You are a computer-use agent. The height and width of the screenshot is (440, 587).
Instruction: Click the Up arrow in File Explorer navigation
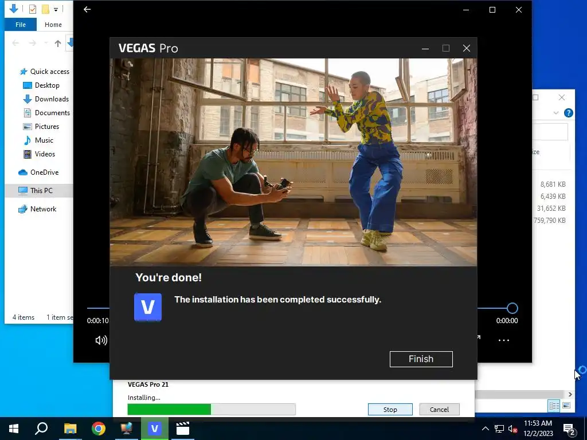58,44
